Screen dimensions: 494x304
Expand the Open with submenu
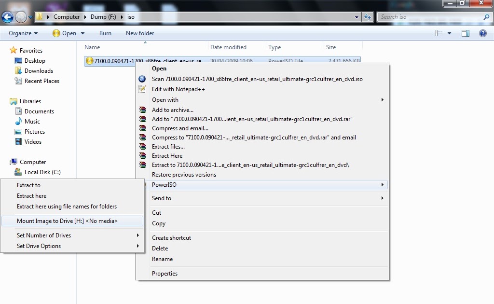click(262, 99)
